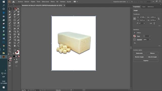Viewport: 162px width, 91px height.
Task: Show more Transformar options
Action: tap(159, 26)
